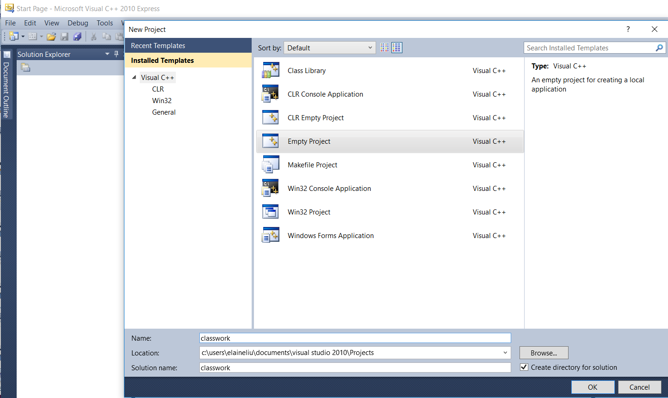Select the CLR template category
The height and width of the screenshot is (398, 668).
pyautogui.click(x=158, y=89)
